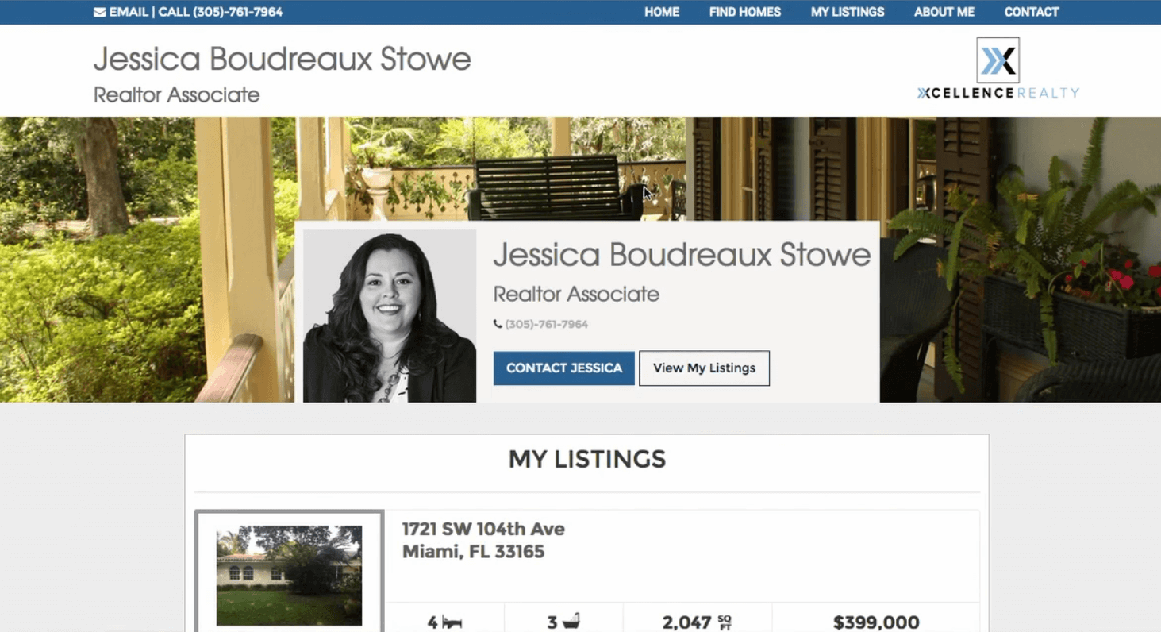Image resolution: width=1161 pixels, height=632 pixels.
Task: Click Jessica's portrait photo
Action: coord(390,316)
